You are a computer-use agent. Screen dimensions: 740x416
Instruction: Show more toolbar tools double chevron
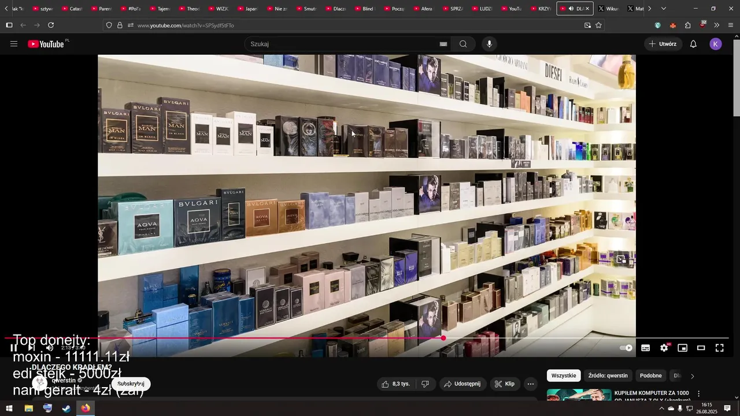717,25
